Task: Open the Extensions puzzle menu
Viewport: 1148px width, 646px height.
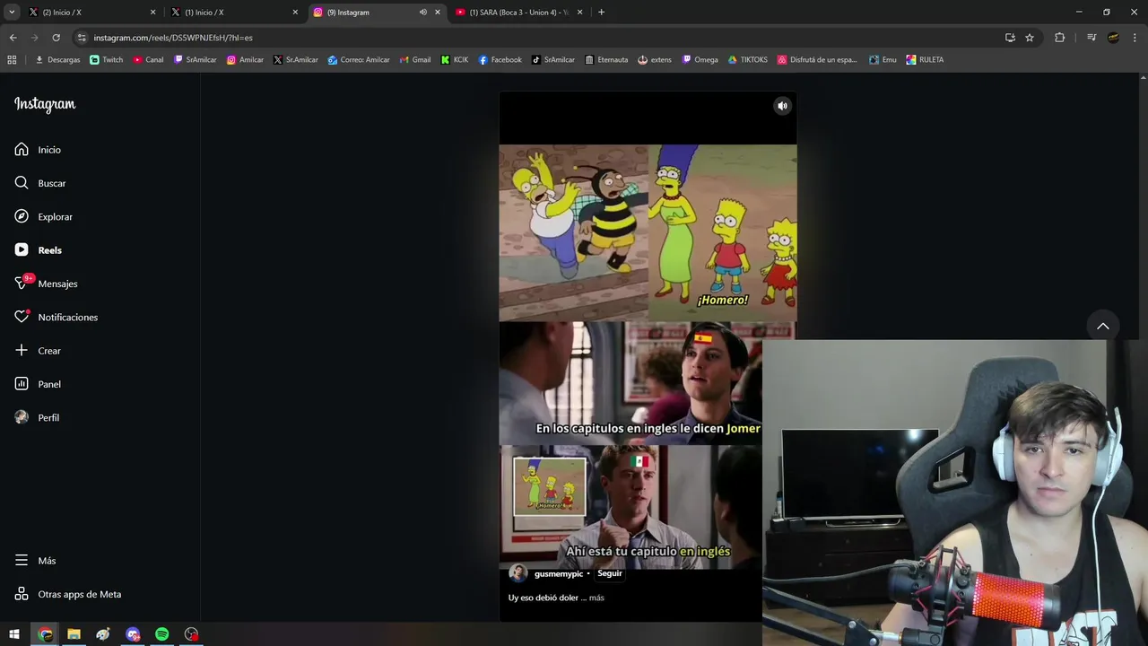Action: [1059, 38]
